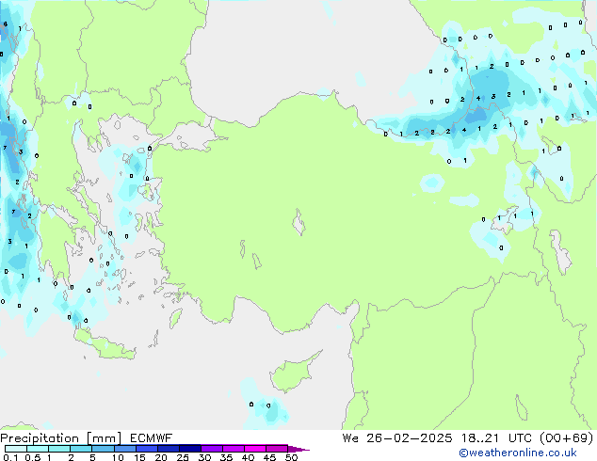This screenshot has width=597, height=461.
Task: Click the 30–35 mm purple legend box
Action: pos(211,449)
